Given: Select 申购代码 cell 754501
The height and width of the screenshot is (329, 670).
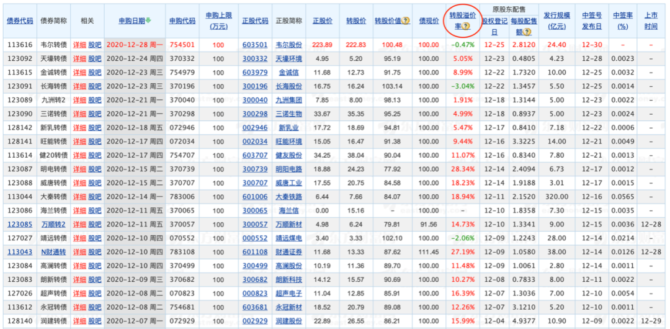Looking at the screenshot, I should point(182,45).
